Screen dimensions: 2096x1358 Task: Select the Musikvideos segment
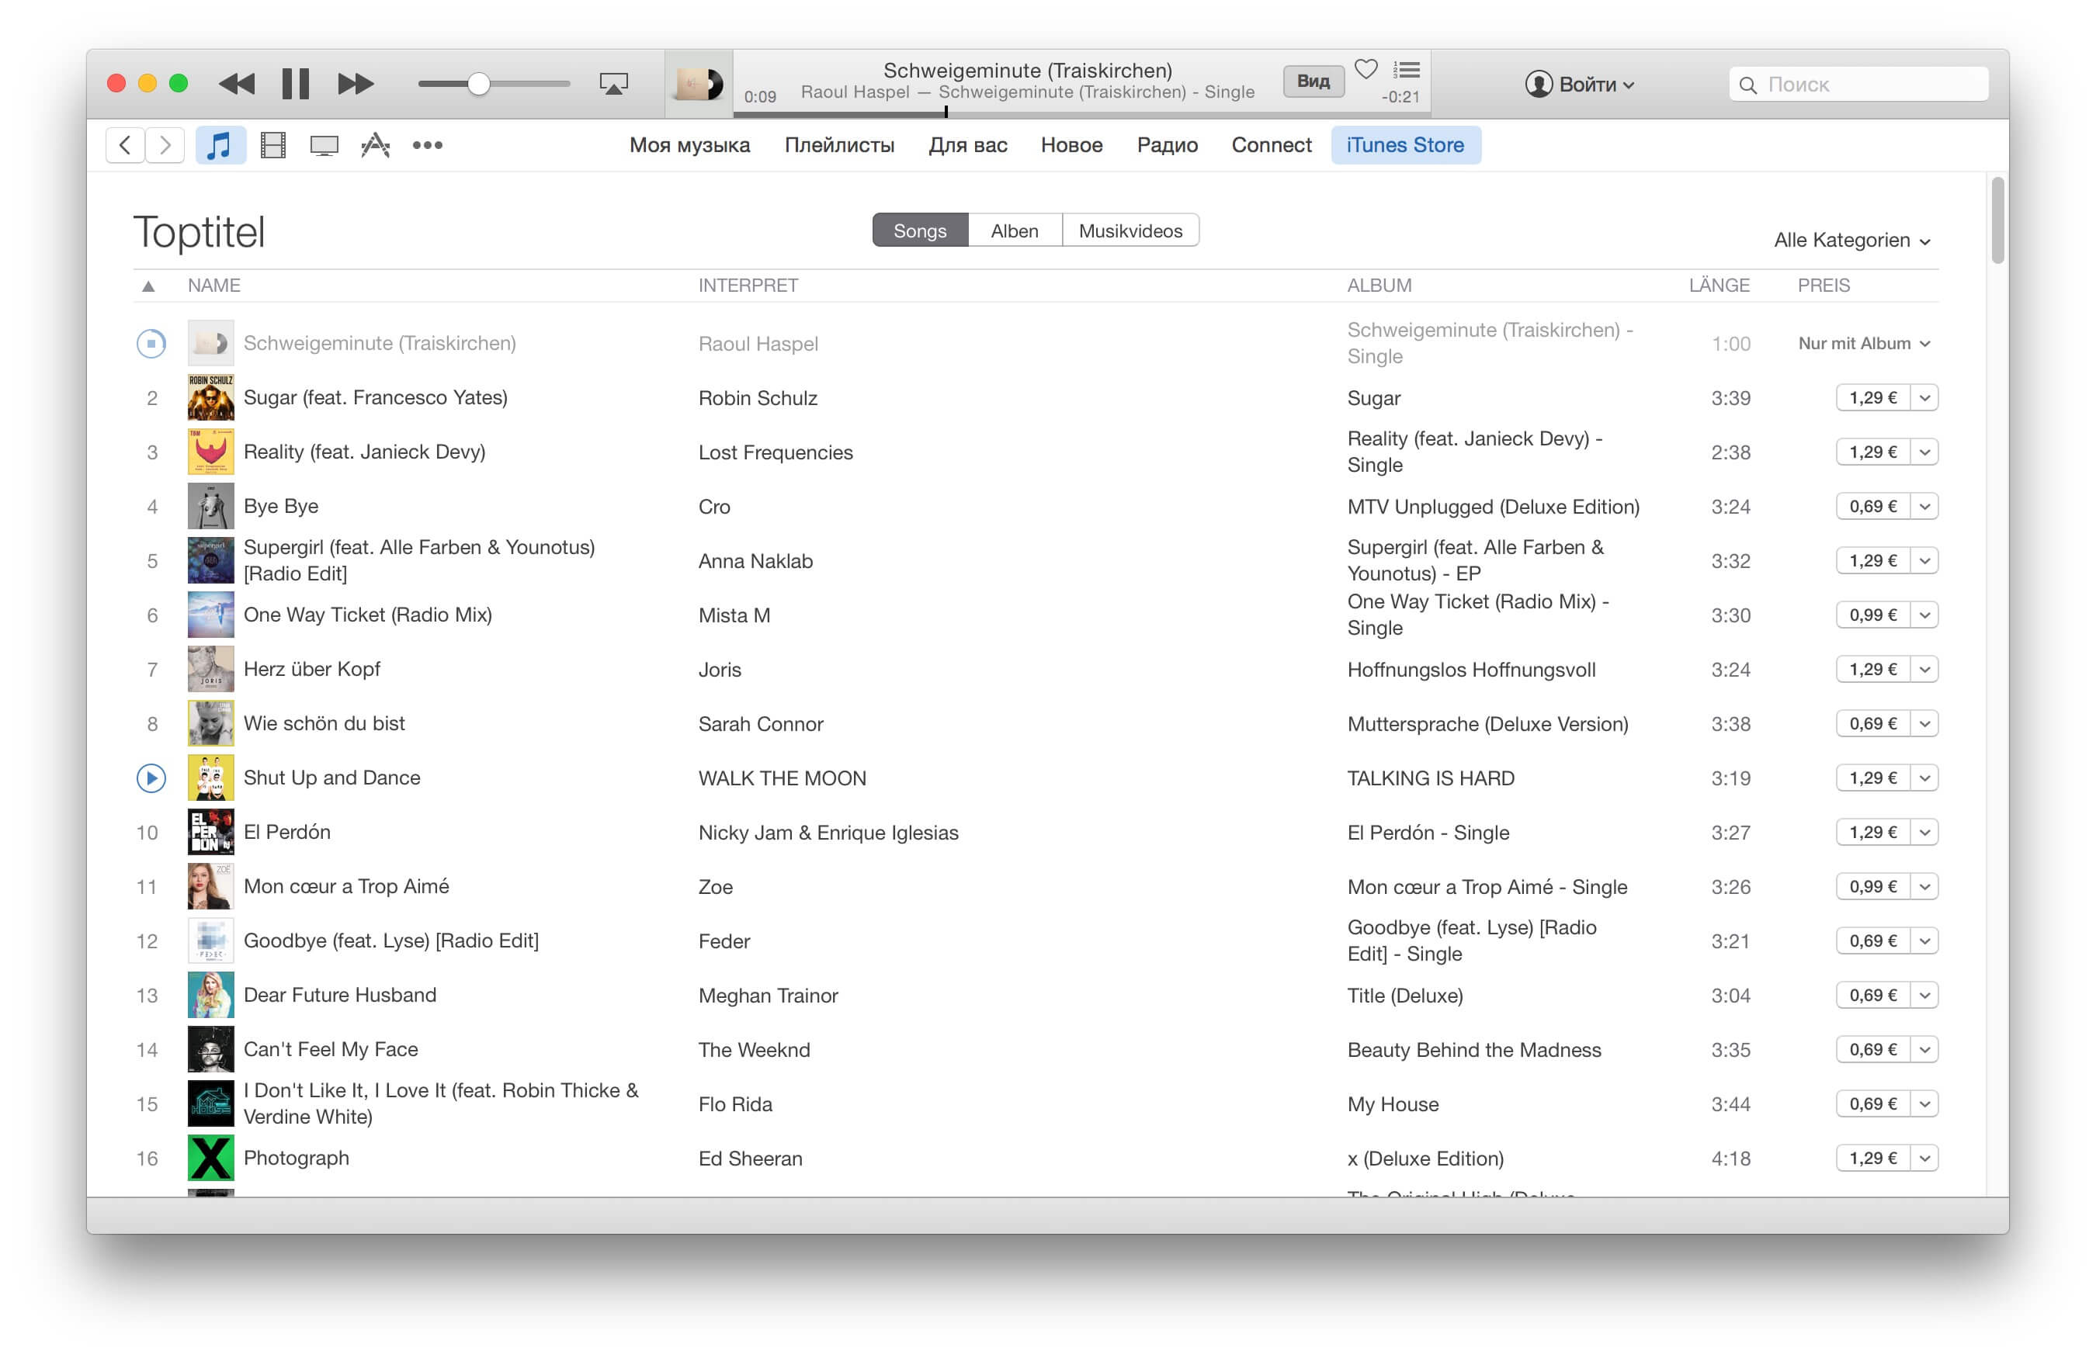click(1130, 230)
